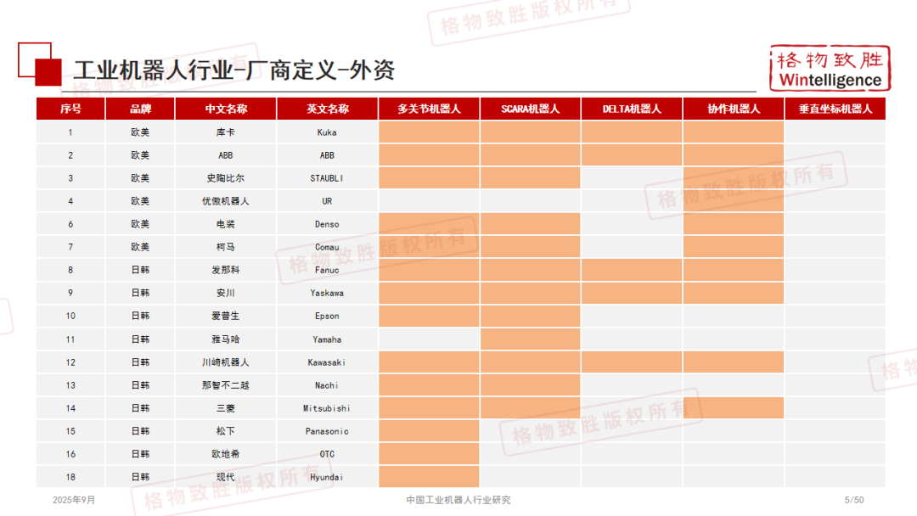Select the 雅马哈 cell
Screen dimensions: 917x516
(226, 339)
